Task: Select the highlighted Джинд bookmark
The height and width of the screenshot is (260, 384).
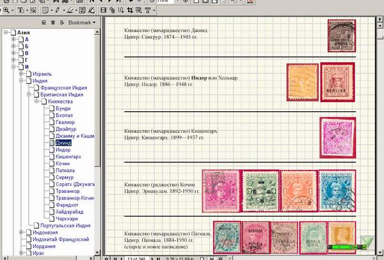Action: point(63,142)
